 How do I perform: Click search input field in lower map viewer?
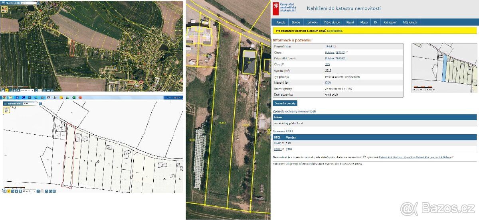pyautogui.click(x=30, y=103)
